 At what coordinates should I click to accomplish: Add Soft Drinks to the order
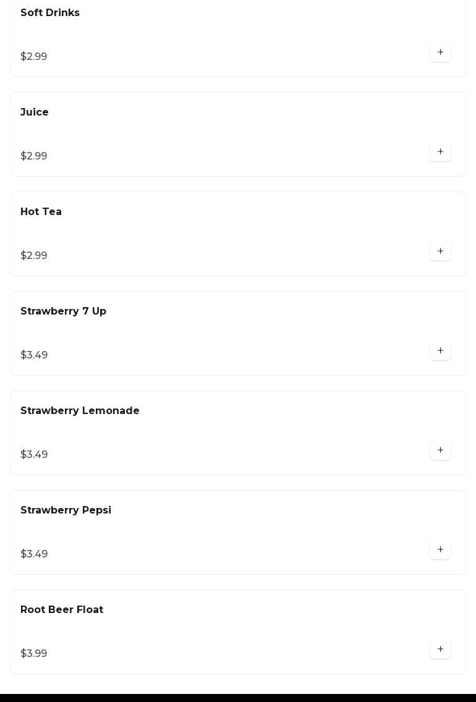pyautogui.click(x=440, y=53)
